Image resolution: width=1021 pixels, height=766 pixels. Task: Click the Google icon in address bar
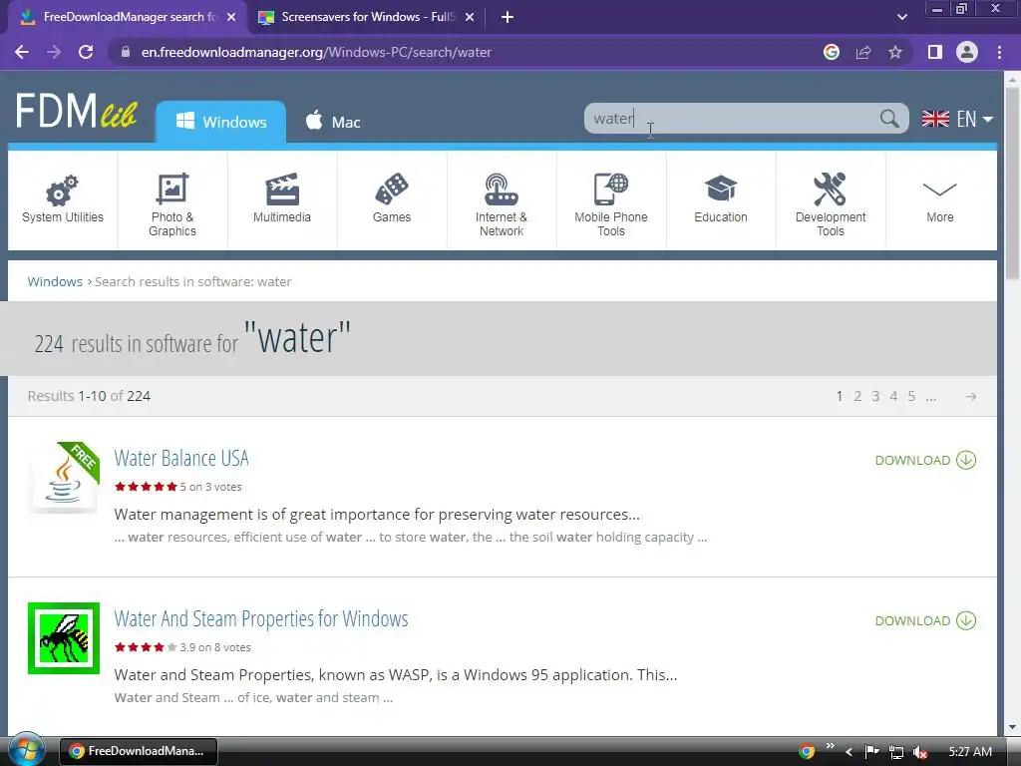pos(832,52)
